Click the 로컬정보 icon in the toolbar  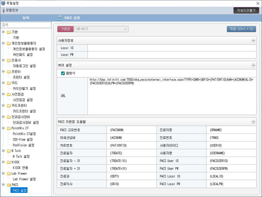pyautogui.click(x=3, y=10)
